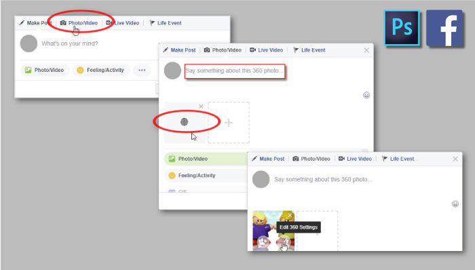This screenshot has width=475, height=270.
Task: Select Make Post tab in front composer
Action: tap(269, 159)
